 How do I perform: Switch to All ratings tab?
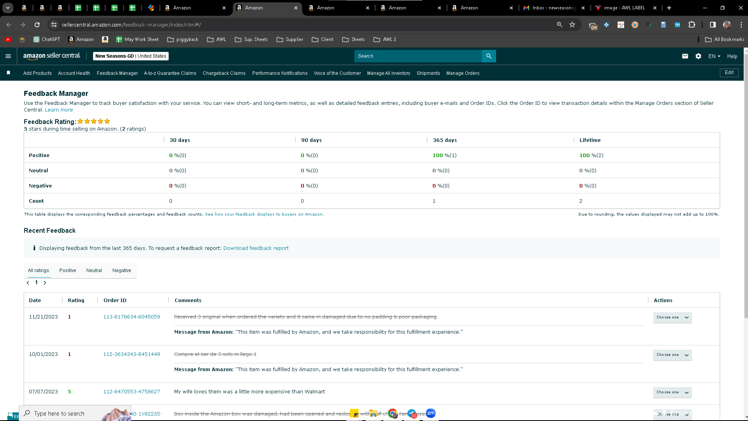pos(39,271)
